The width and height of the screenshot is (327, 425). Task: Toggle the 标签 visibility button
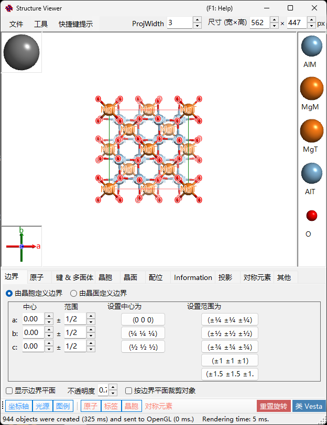(x=111, y=406)
